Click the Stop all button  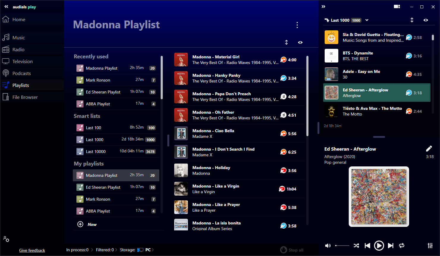(x=292, y=250)
